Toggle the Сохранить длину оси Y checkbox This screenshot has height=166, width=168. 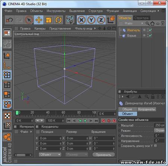pyautogui.click(x=155, y=146)
